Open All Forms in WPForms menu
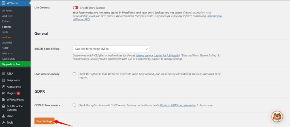The image size is (290, 127). coord(7,10)
